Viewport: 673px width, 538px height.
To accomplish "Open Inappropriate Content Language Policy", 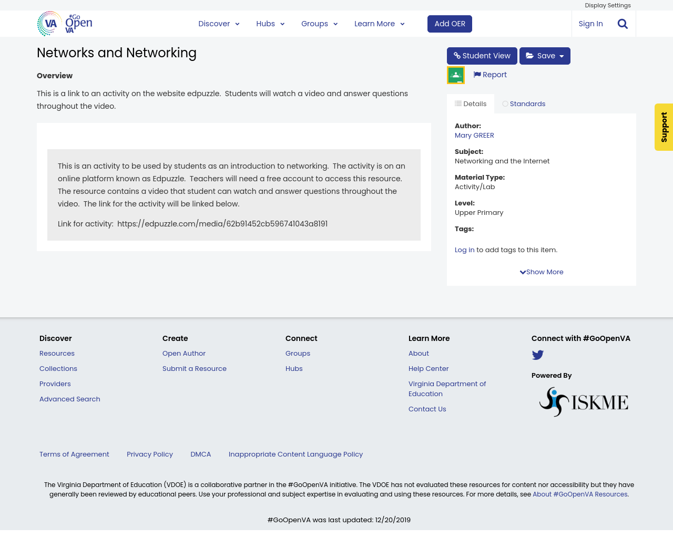I will point(295,454).
